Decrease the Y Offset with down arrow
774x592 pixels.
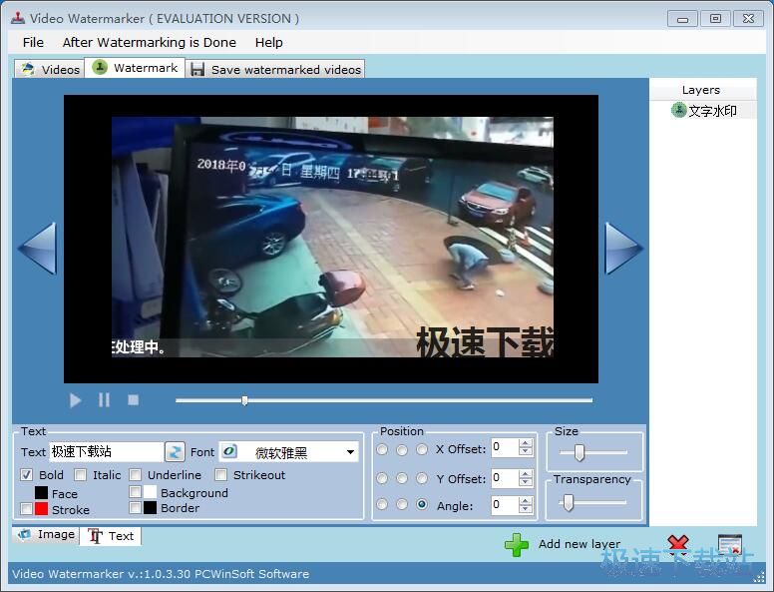[x=526, y=482]
